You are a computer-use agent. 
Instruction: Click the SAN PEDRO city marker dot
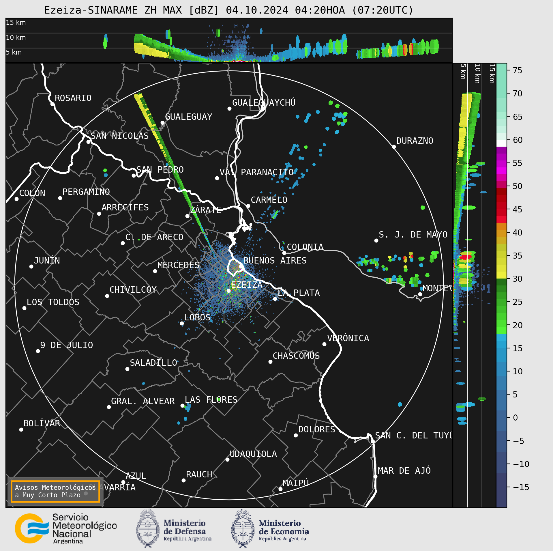[134, 175]
